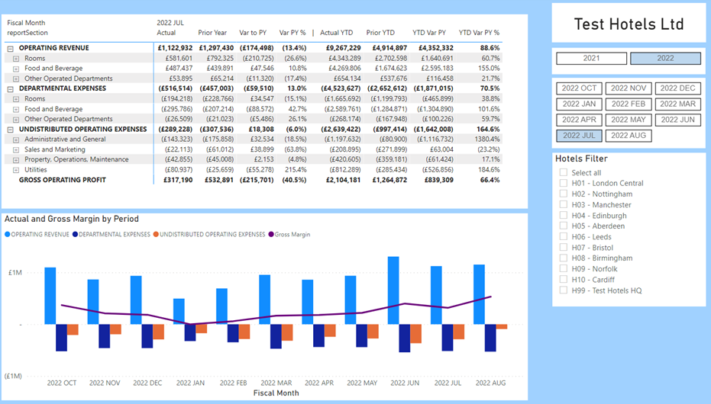The image size is (711, 404).
Task: Click UNDISTRIBUTED OPERATING EXPENSES orange legend dot
Action: pos(155,235)
